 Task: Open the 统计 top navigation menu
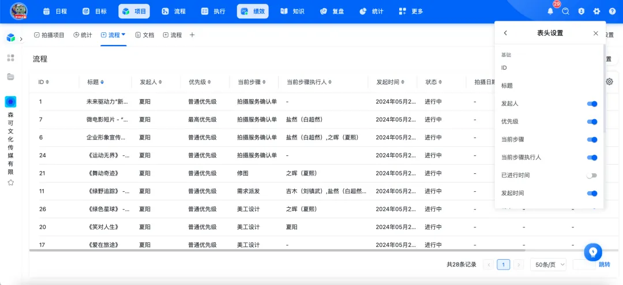click(371, 11)
